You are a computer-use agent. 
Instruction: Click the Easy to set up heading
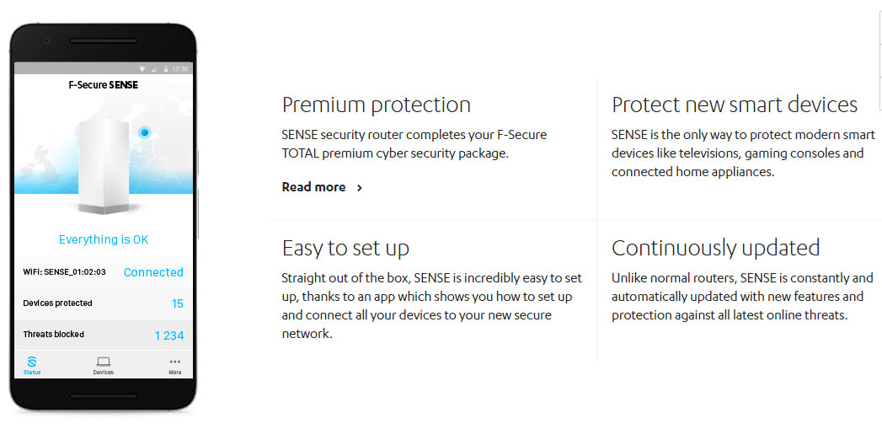click(x=345, y=249)
